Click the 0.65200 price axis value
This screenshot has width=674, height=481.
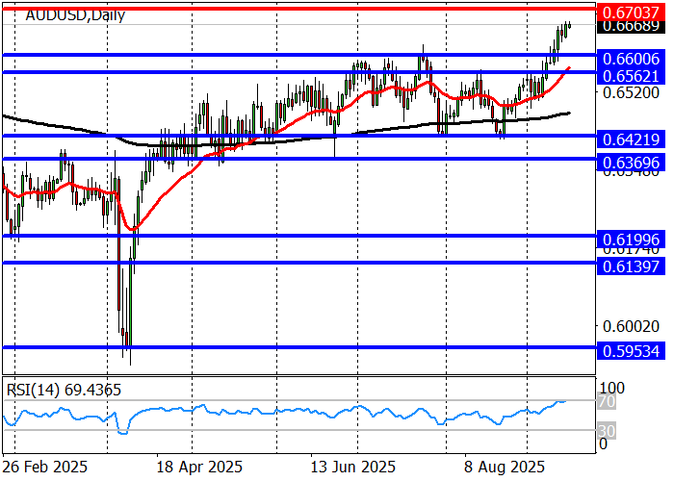[x=631, y=92]
